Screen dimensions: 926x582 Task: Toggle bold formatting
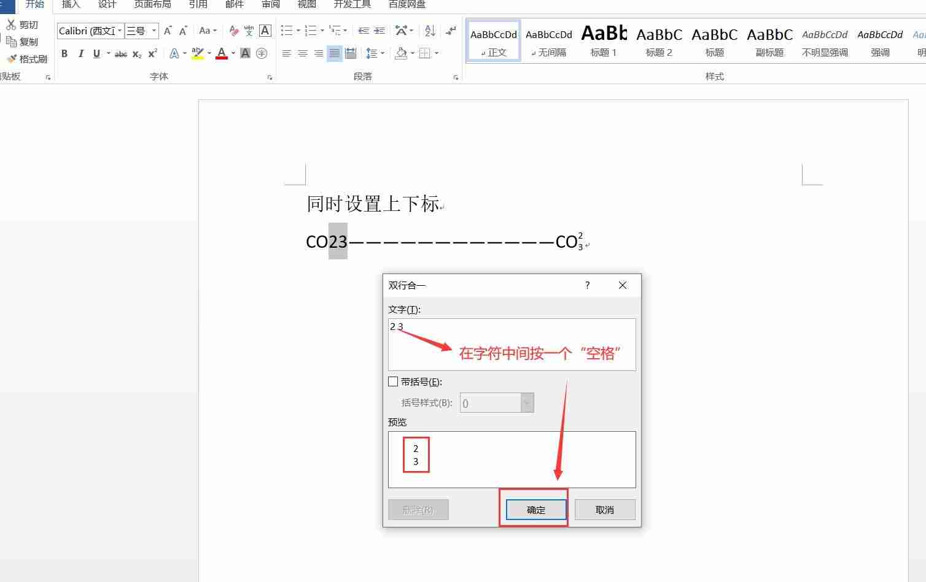[x=64, y=54]
